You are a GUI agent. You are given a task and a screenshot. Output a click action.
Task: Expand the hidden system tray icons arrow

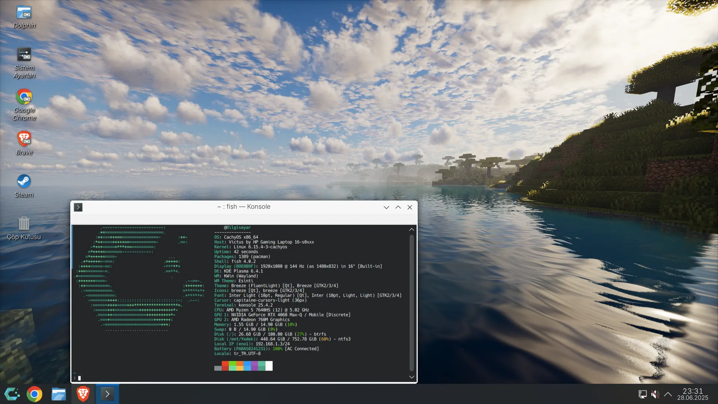(x=668, y=394)
